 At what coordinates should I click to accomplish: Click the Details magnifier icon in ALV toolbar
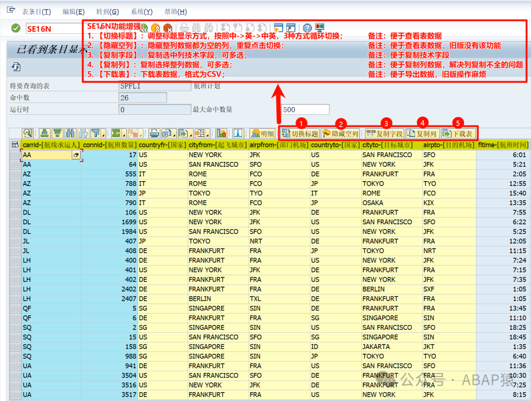coord(28,133)
